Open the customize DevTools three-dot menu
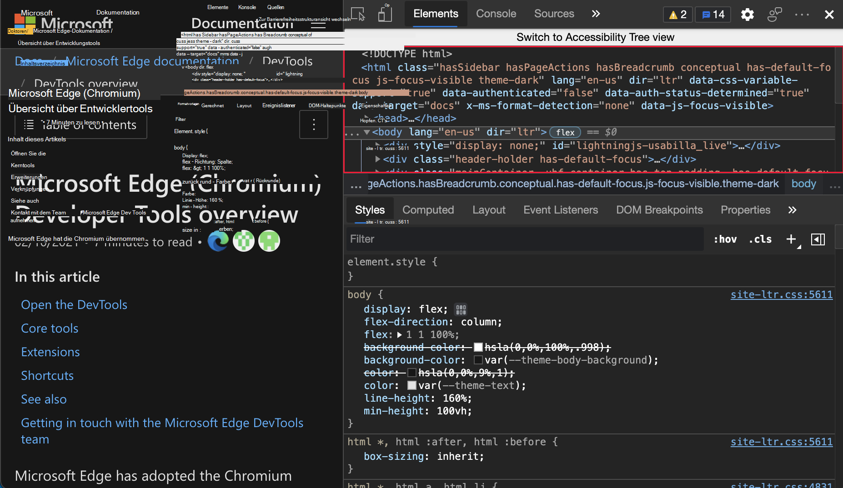 click(802, 15)
